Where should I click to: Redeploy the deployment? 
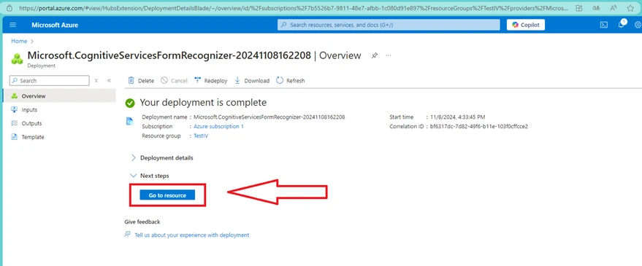pos(210,80)
